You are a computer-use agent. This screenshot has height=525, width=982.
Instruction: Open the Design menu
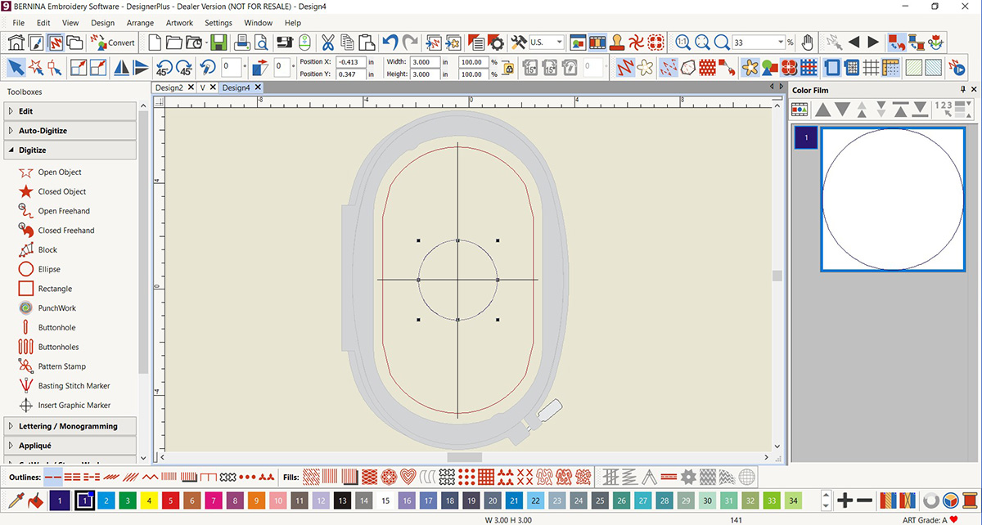102,23
